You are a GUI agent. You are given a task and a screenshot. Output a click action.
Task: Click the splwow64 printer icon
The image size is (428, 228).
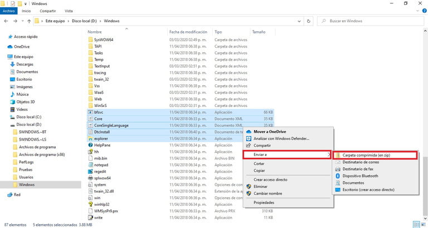point(91,178)
